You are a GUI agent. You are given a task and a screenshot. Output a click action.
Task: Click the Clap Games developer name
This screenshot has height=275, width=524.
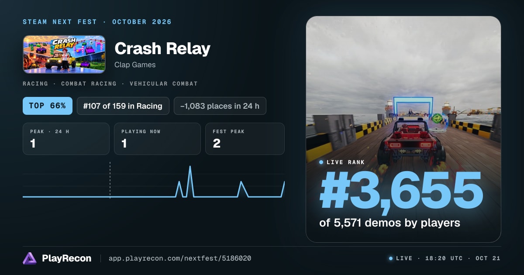click(x=135, y=65)
